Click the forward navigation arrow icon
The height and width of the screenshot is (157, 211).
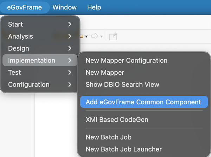tap(94, 36)
